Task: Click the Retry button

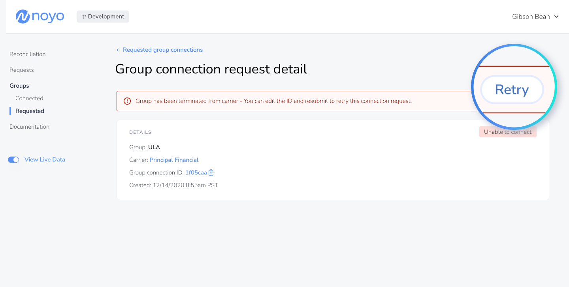Action: 512,90
